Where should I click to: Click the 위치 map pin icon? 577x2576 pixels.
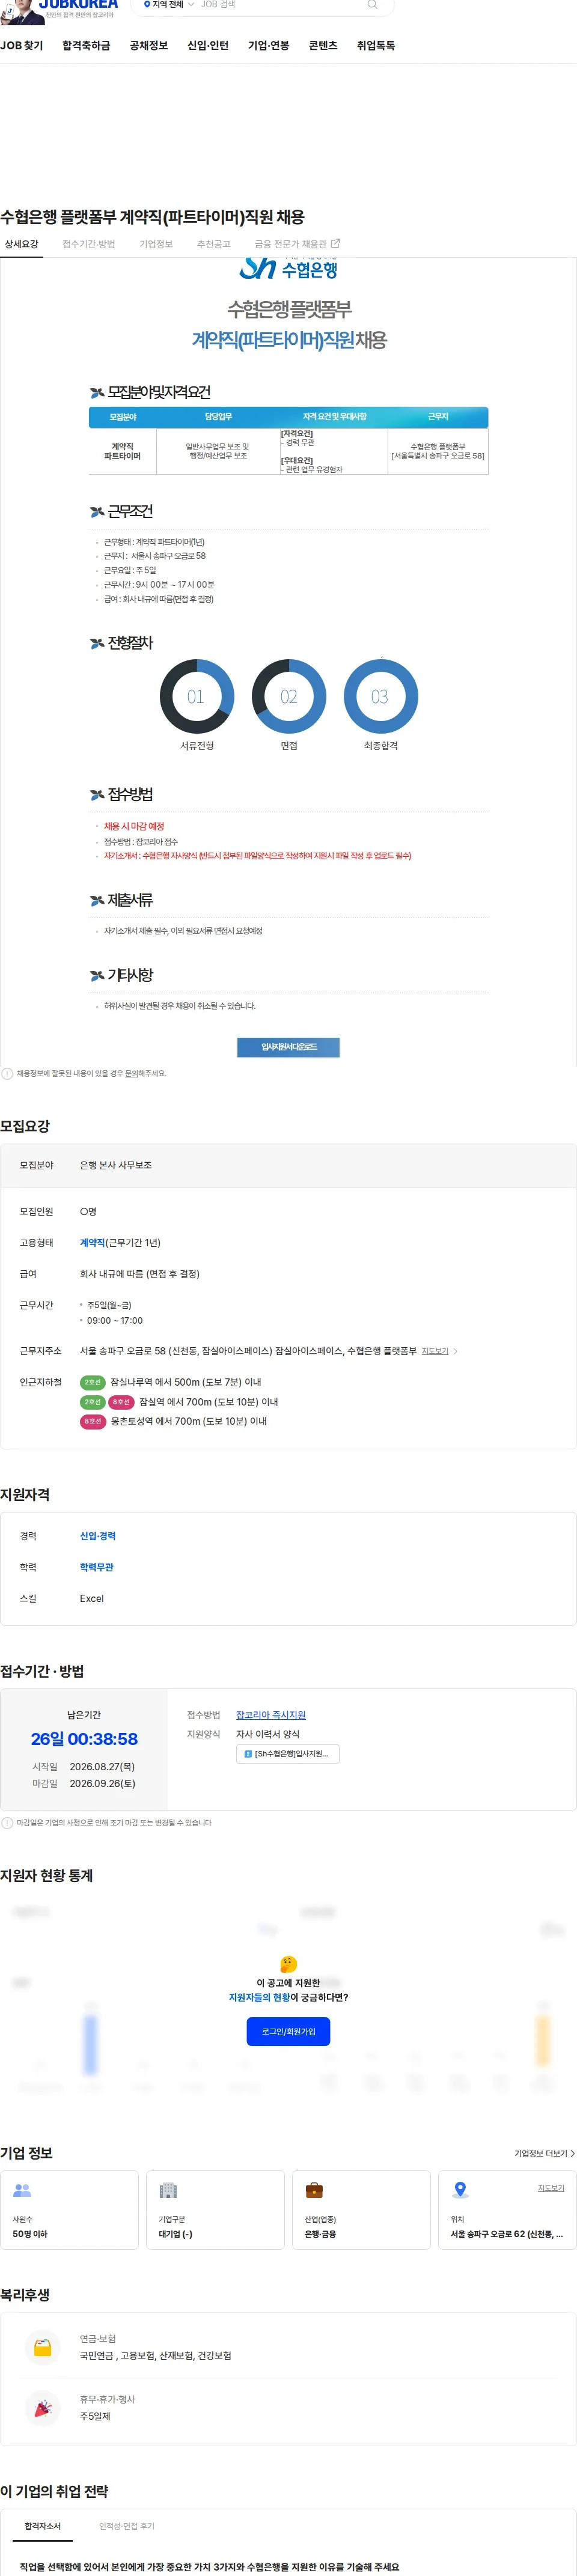click(x=460, y=2190)
